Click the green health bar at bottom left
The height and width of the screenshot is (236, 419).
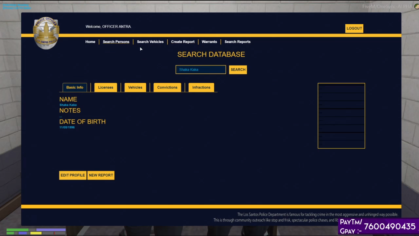(17, 230)
